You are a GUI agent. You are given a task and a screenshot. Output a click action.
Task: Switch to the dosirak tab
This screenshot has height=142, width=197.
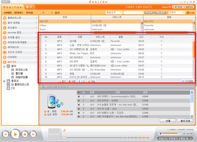pyautogui.click(x=12, y=7)
